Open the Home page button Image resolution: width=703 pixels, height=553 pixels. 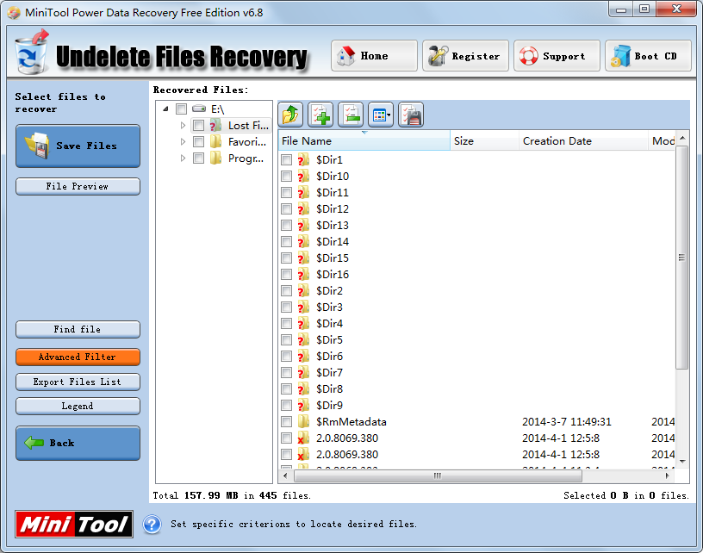tap(375, 56)
